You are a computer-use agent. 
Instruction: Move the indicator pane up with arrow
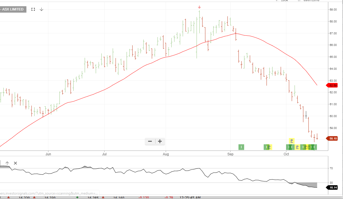click(7, 163)
